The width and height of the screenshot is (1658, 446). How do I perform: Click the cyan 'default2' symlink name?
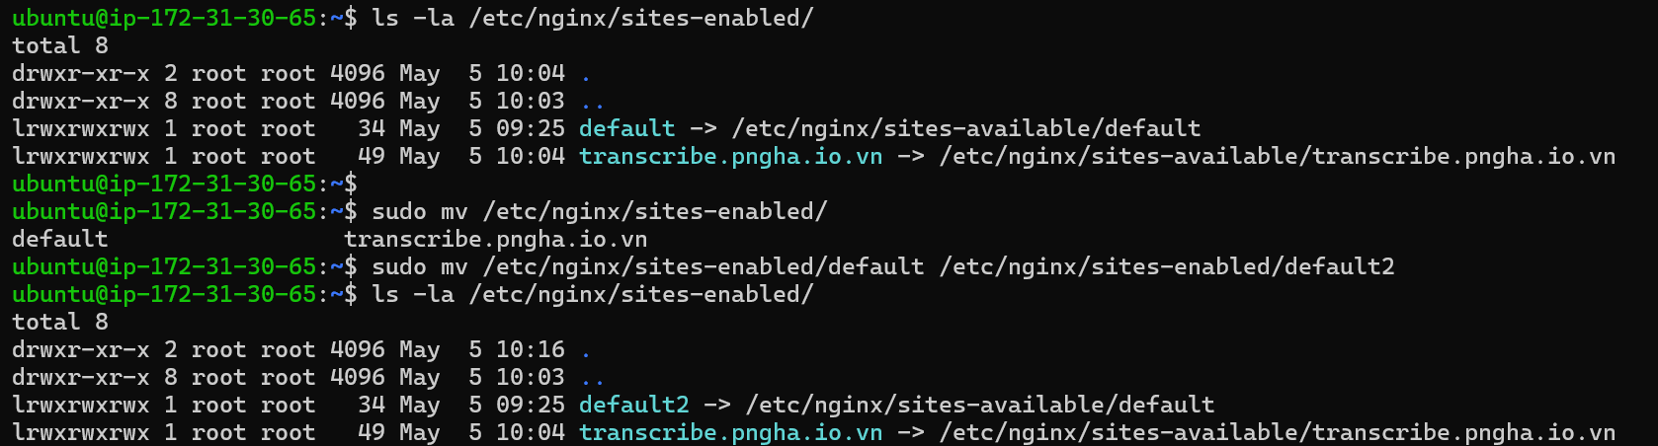(x=633, y=405)
